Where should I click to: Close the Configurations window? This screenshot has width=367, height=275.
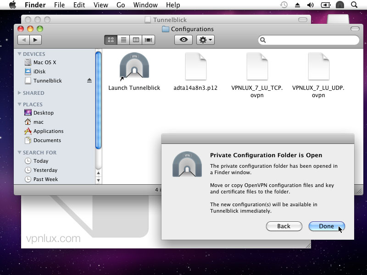[21, 29]
